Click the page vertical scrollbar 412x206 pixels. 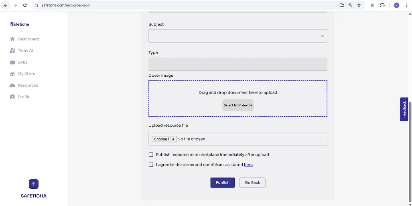click(410, 152)
